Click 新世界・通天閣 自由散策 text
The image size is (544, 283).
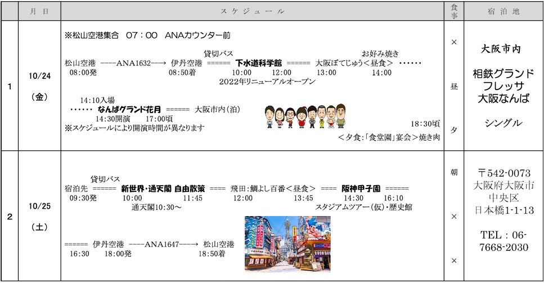pyautogui.click(x=163, y=188)
